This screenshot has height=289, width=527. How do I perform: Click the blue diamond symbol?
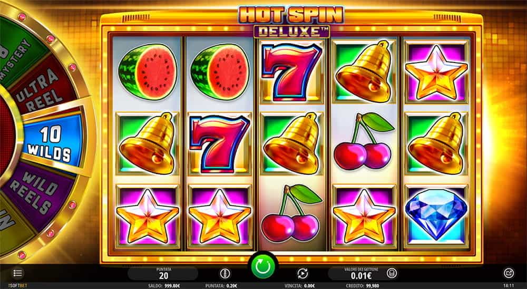click(436, 214)
